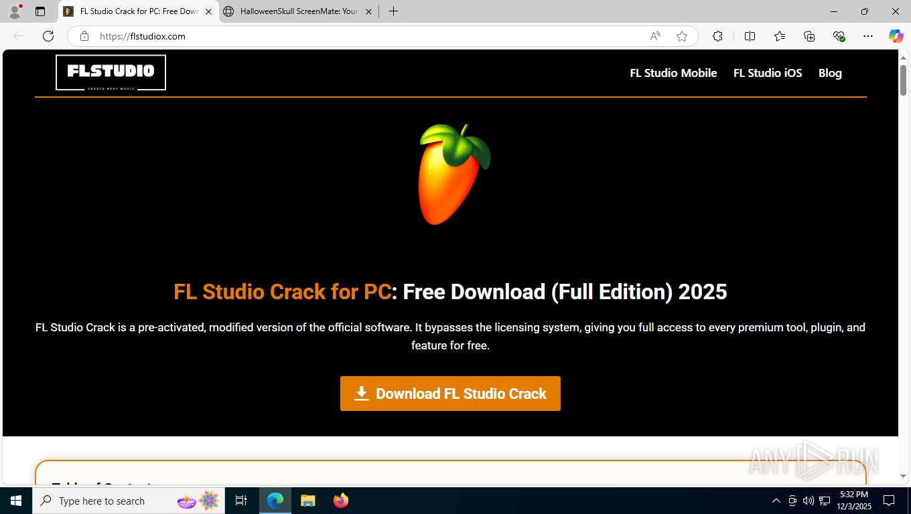
Task: Open the FL Studio Mobile menu link
Action: [673, 73]
